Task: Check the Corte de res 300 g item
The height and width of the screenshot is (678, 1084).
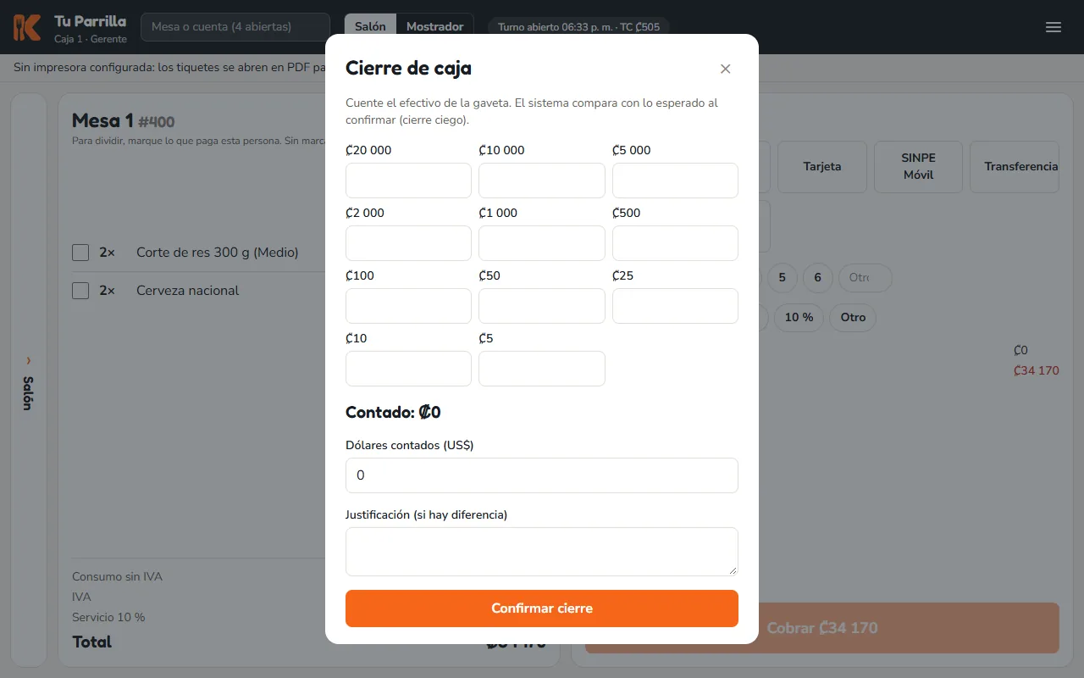Action: 80,253
